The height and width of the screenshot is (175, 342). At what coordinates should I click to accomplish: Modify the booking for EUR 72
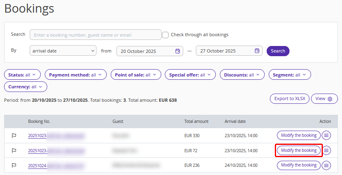298,151
